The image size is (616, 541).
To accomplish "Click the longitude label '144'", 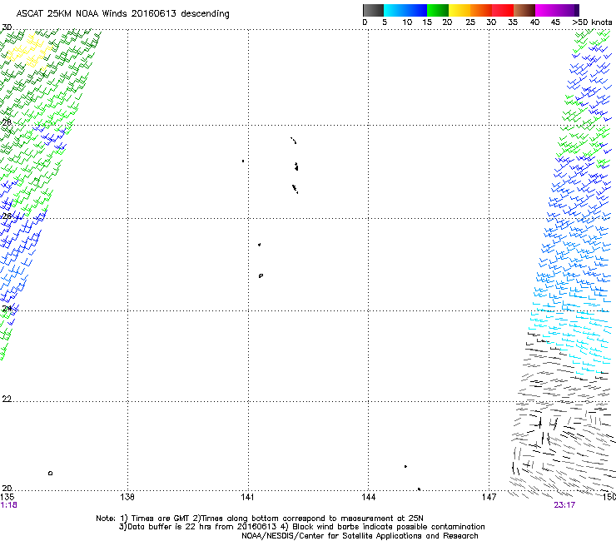I will click(x=369, y=497).
